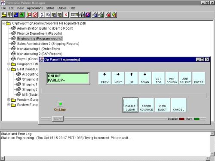Viewport: 215px width, 161px height.
Task: Select Manufacturing 1 (Order Entry) printer
Action: (x=38, y=49)
